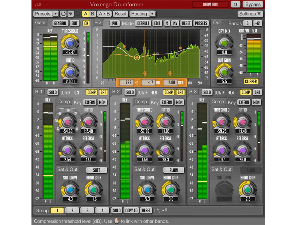The image size is (297, 225).
Task: Toggle the B-1 SAT button
Action: coord(103,92)
